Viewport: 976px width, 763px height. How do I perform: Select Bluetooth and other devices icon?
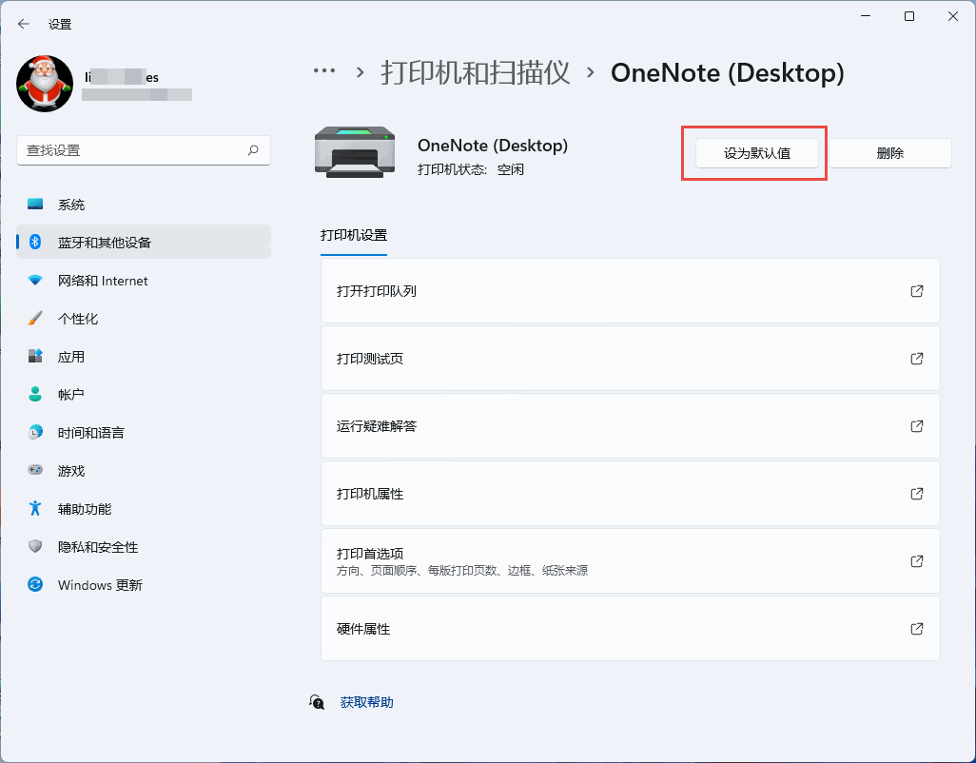click(35, 242)
